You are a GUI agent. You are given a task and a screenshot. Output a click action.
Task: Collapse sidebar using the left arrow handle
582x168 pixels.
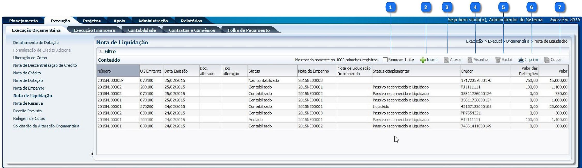point(92,154)
